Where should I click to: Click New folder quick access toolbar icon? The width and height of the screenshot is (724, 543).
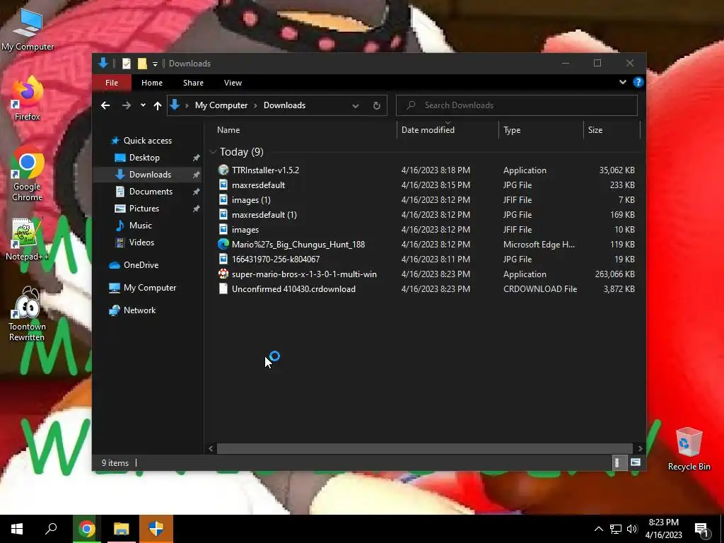pyautogui.click(x=141, y=64)
